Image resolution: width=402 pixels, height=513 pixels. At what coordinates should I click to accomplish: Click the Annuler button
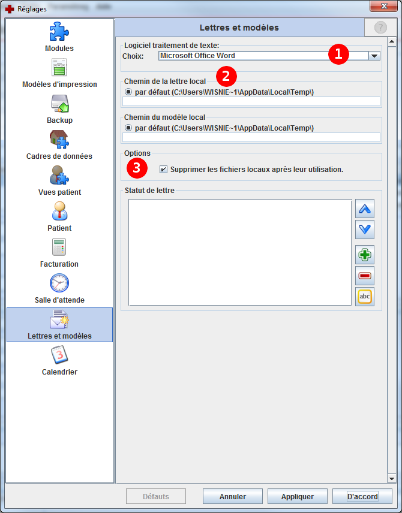(x=233, y=496)
